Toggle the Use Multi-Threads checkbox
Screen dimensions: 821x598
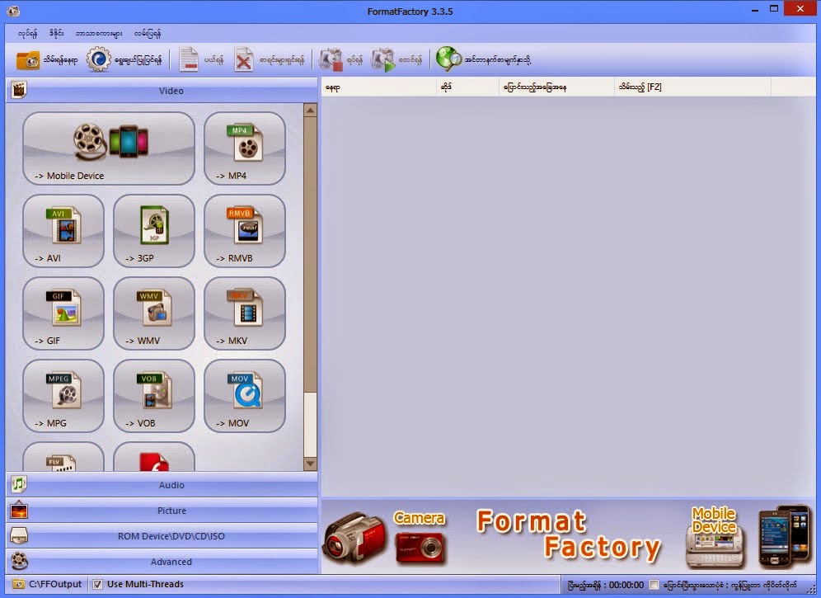[97, 584]
